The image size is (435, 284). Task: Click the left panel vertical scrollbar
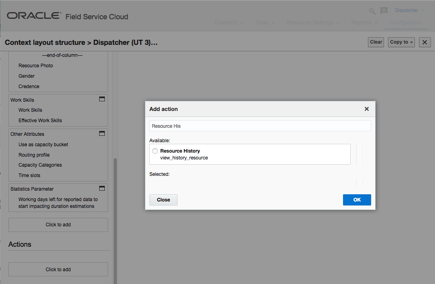coord(115,221)
